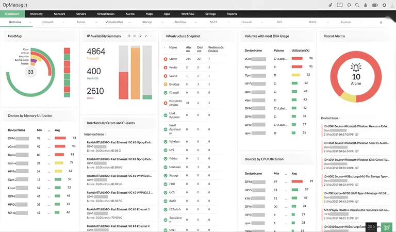Screen dimensions: 396x232
Task: Open the FCSwitch link in Infrastructure Snapshot
Action: pos(175,209)
